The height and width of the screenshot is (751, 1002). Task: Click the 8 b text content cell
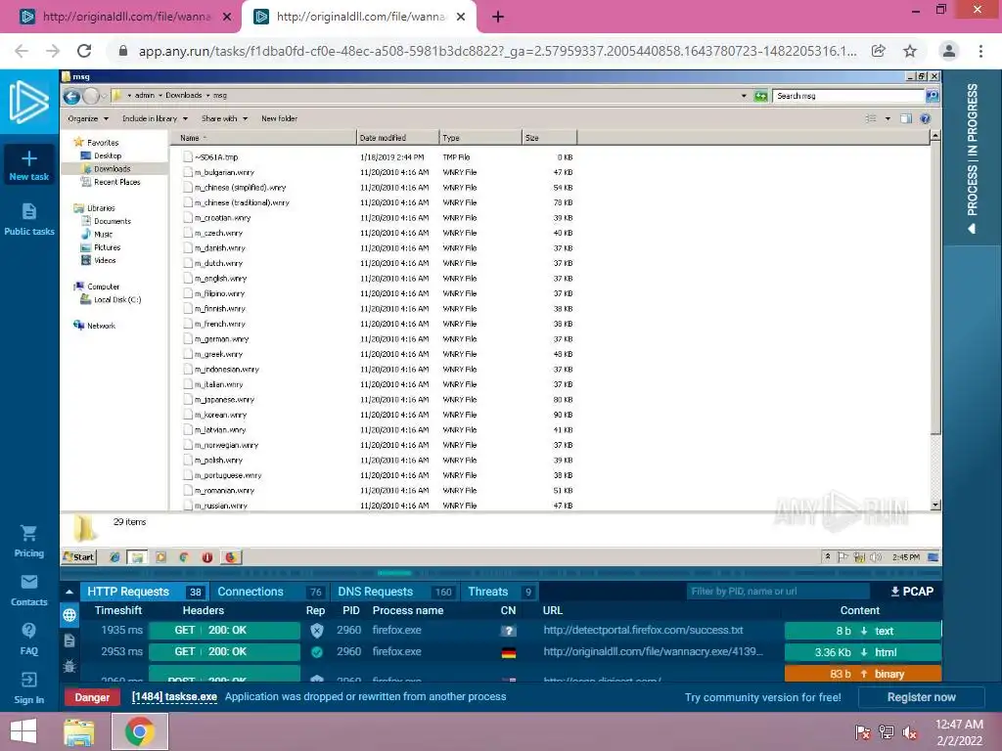click(862, 631)
